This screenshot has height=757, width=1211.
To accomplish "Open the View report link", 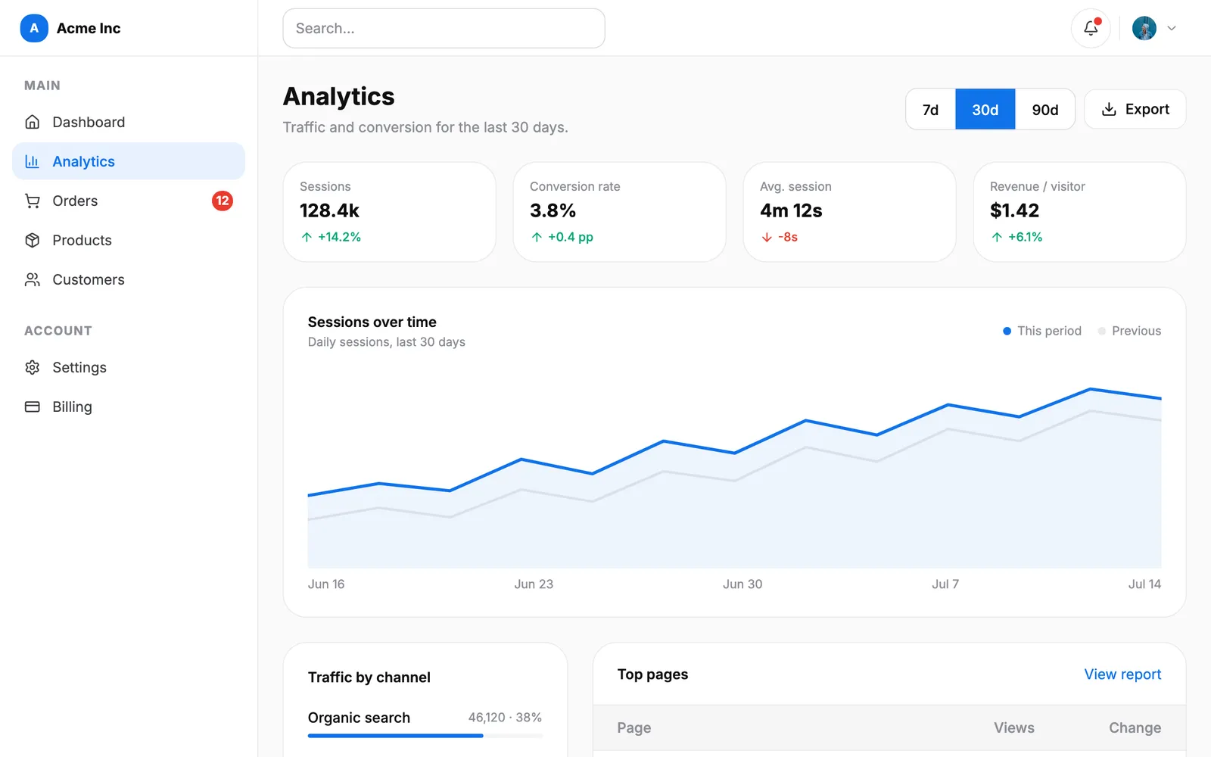I will coord(1122,674).
